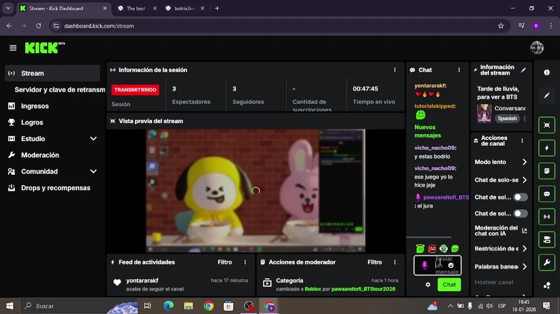Screen dimensions: 560x314
Task: Toggle the chat bubble icon in the right sidebar
Action: tap(547, 194)
